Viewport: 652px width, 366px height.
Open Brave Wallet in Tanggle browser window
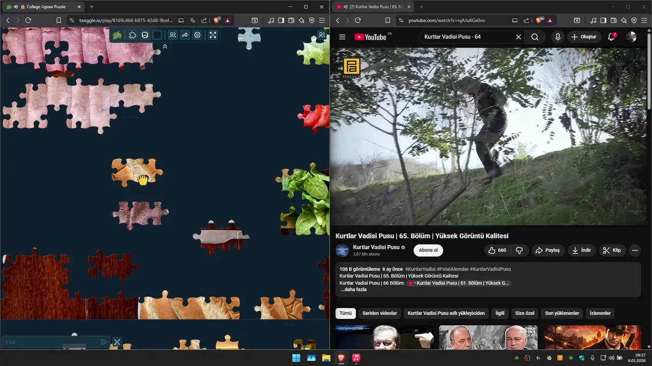pos(291,20)
